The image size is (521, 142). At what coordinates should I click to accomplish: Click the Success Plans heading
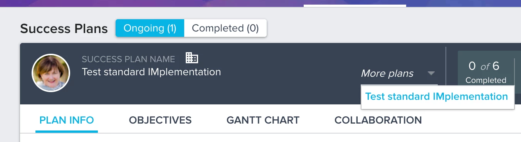(x=64, y=28)
